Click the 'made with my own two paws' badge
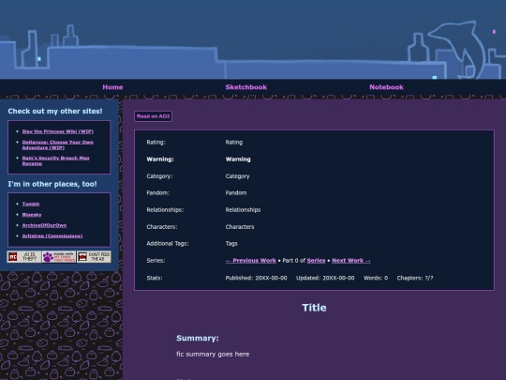The height and width of the screenshot is (380, 506). tap(59, 257)
